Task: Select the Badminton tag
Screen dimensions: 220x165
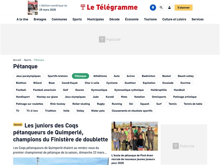Action: pos(148,76)
